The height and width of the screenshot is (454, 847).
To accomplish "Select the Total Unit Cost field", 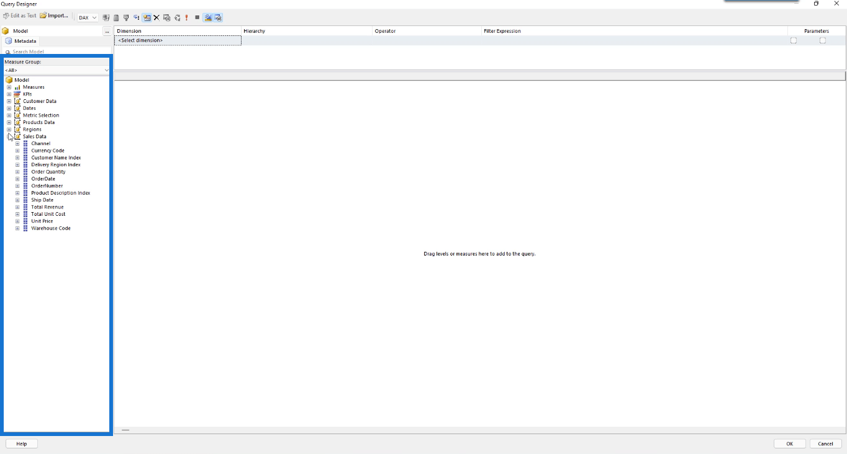I will click(48, 214).
